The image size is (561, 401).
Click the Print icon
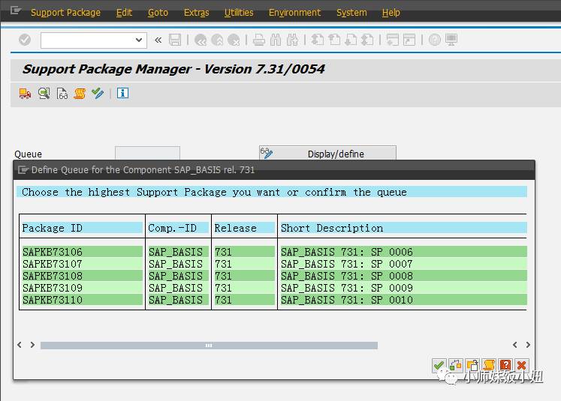click(x=259, y=40)
